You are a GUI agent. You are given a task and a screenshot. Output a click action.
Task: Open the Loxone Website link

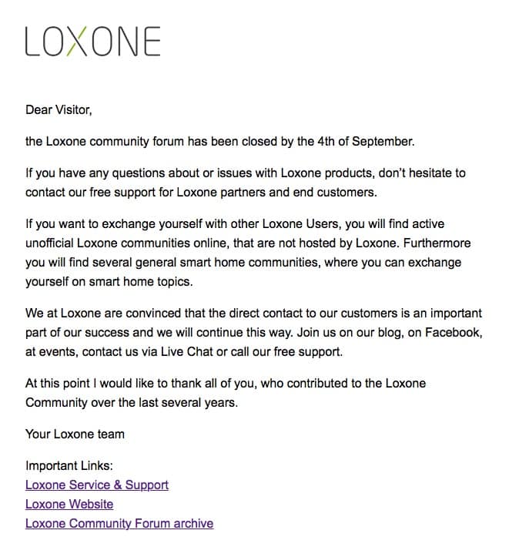[69, 504]
